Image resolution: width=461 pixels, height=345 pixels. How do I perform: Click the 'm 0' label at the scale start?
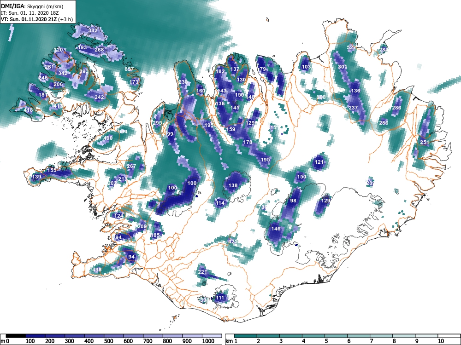coord(5,341)
